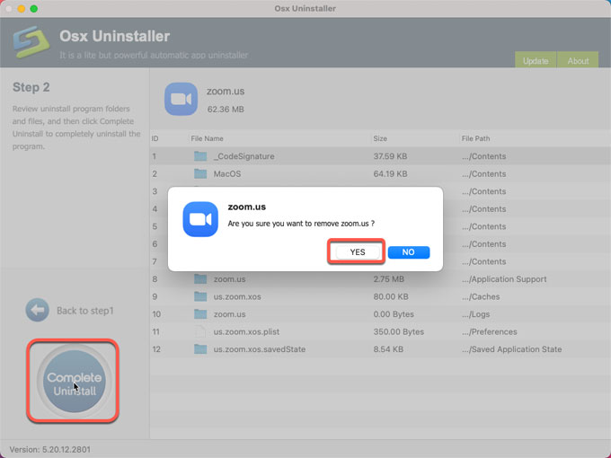Click the 8.54 KB size value
The width and height of the screenshot is (611, 458).
click(x=388, y=349)
